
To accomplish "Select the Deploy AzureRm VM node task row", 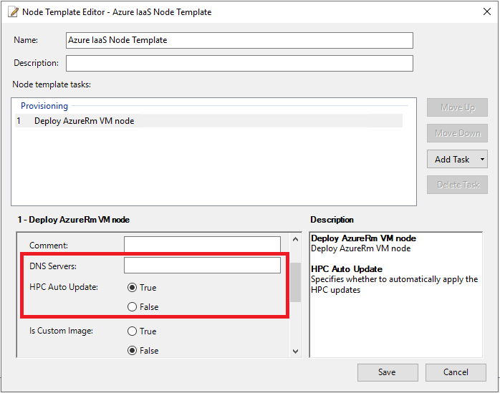I will (208, 121).
